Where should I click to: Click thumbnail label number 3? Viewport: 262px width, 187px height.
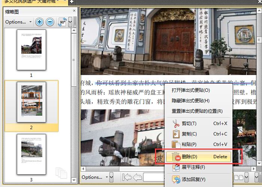coord(31,180)
